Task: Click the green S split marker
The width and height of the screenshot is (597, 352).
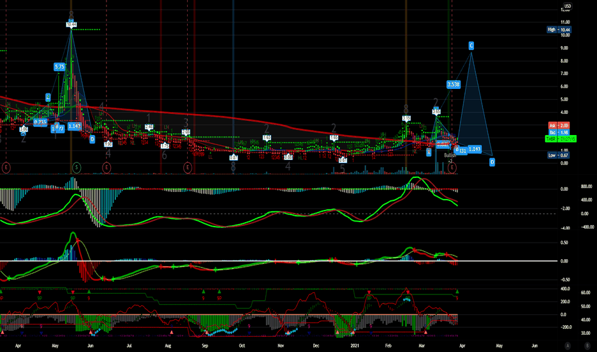Action: pyautogui.click(x=76, y=167)
